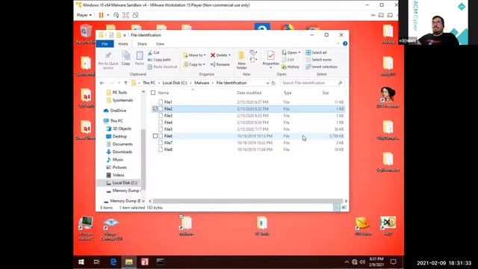Refresh the File-Identification folder view
The height and width of the screenshot is (269, 478).
click(x=273, y=83)
